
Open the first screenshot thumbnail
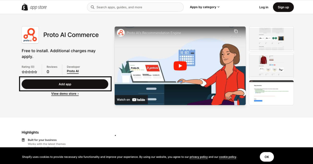pyautogui.click(x=271, y=39)
